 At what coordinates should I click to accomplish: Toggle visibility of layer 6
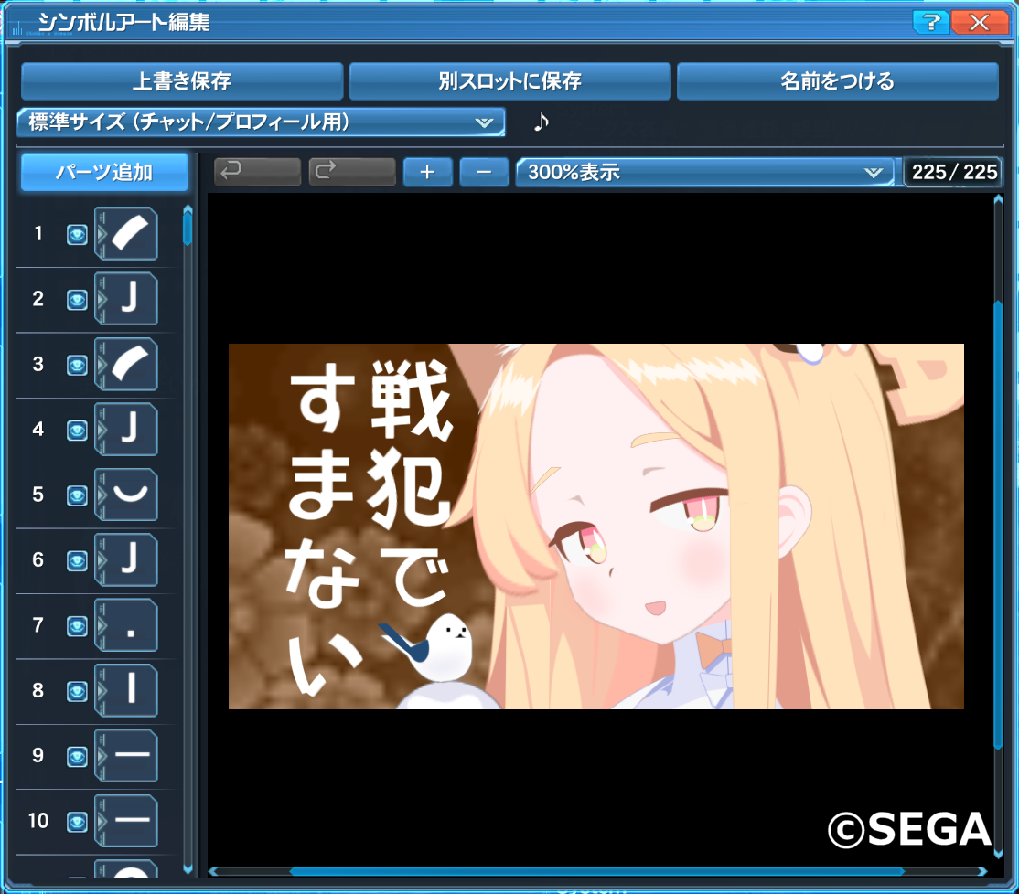(77, 560)
